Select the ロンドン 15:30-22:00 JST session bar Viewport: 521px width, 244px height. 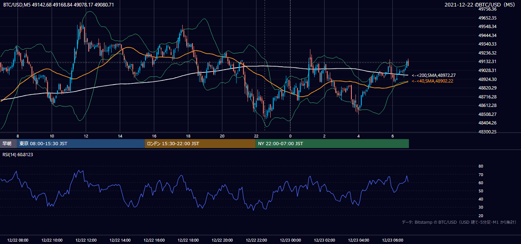[x=200, y=144]
